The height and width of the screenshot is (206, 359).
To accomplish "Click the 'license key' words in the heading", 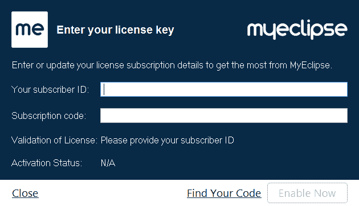I will [x=145, y=30].
